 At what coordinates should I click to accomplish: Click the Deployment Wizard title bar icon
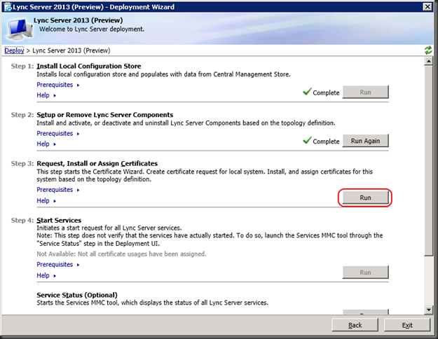8,7
